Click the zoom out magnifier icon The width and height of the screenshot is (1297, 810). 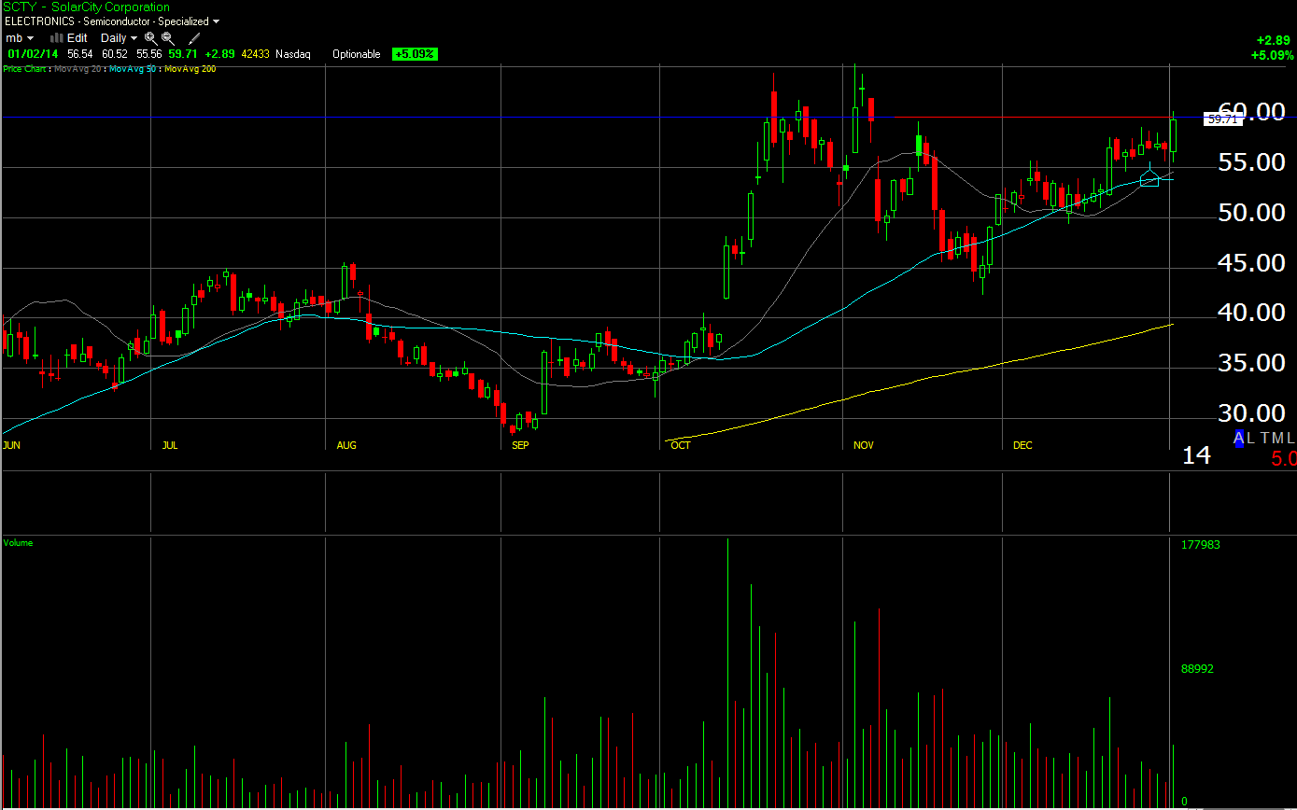click(x=168, y=38)
